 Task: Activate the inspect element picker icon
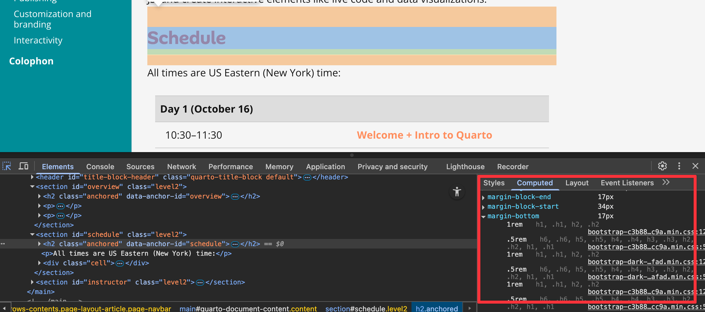(7, 166)
